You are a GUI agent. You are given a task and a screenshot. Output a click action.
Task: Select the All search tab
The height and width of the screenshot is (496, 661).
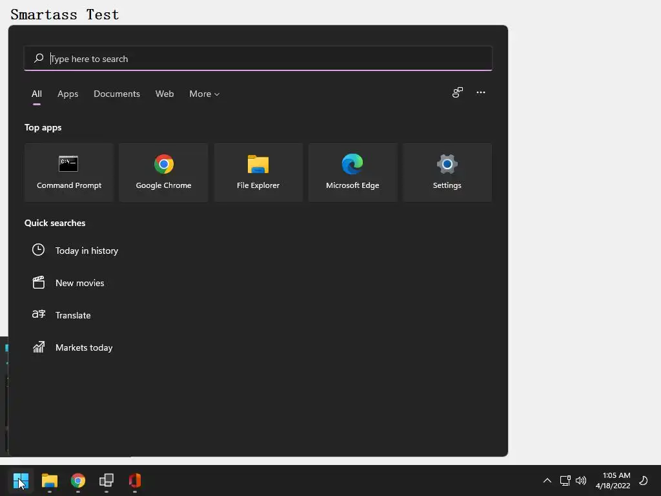(37, 94)
